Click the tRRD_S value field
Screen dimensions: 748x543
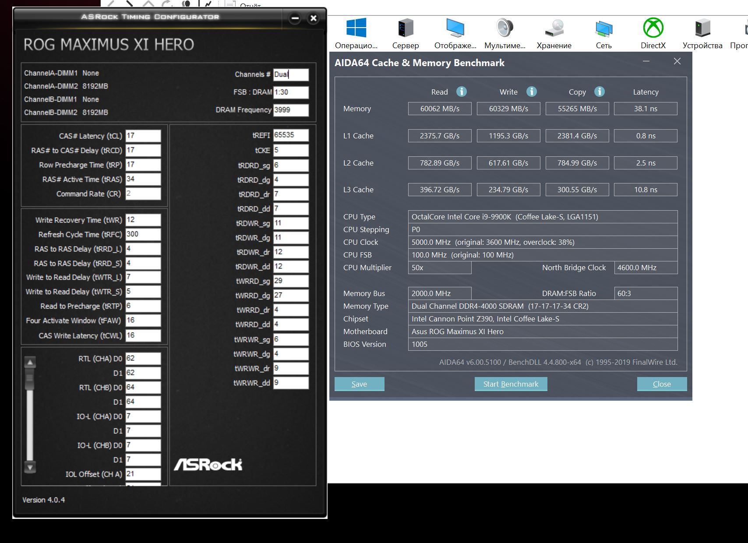(143, 263)
